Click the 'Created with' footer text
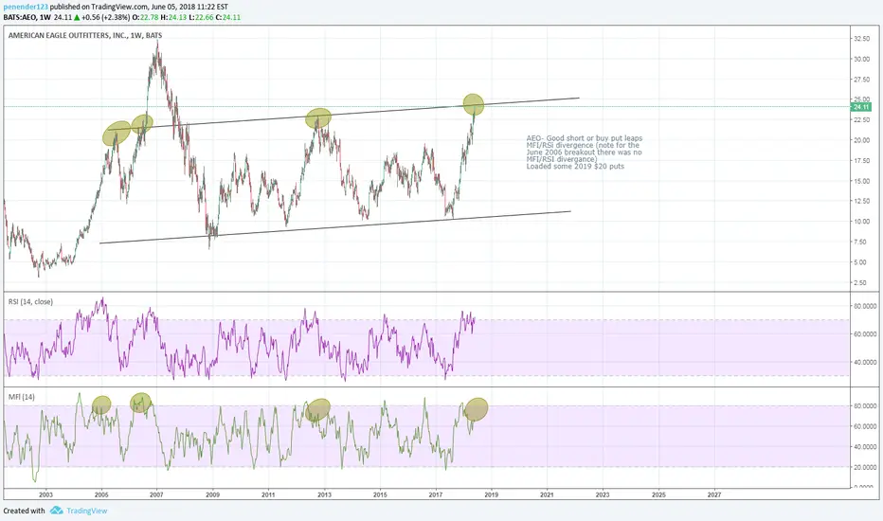Image resolution: width=883 pixels, height=521 pixels. 25,511
